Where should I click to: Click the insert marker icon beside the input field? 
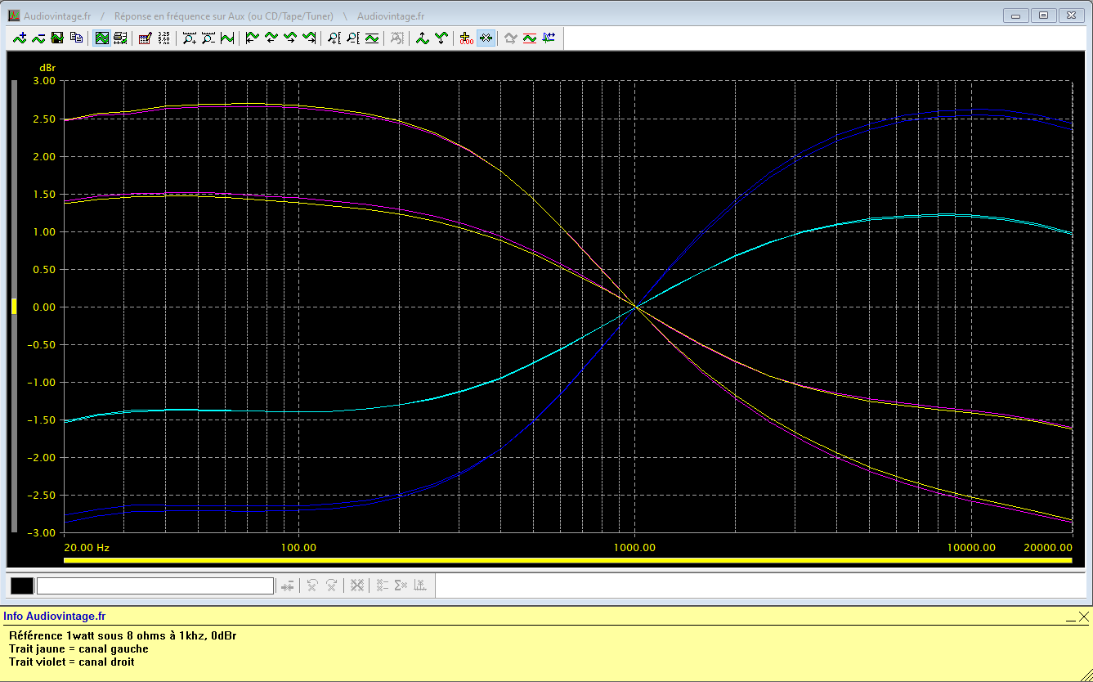click(287, 586)
